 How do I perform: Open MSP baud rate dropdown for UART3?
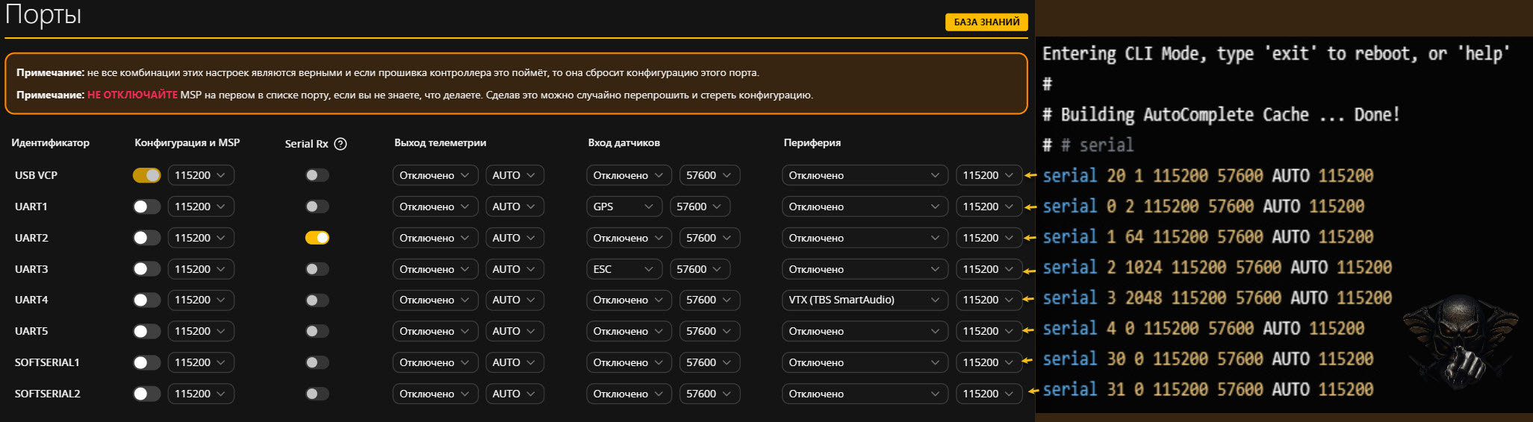201,269
